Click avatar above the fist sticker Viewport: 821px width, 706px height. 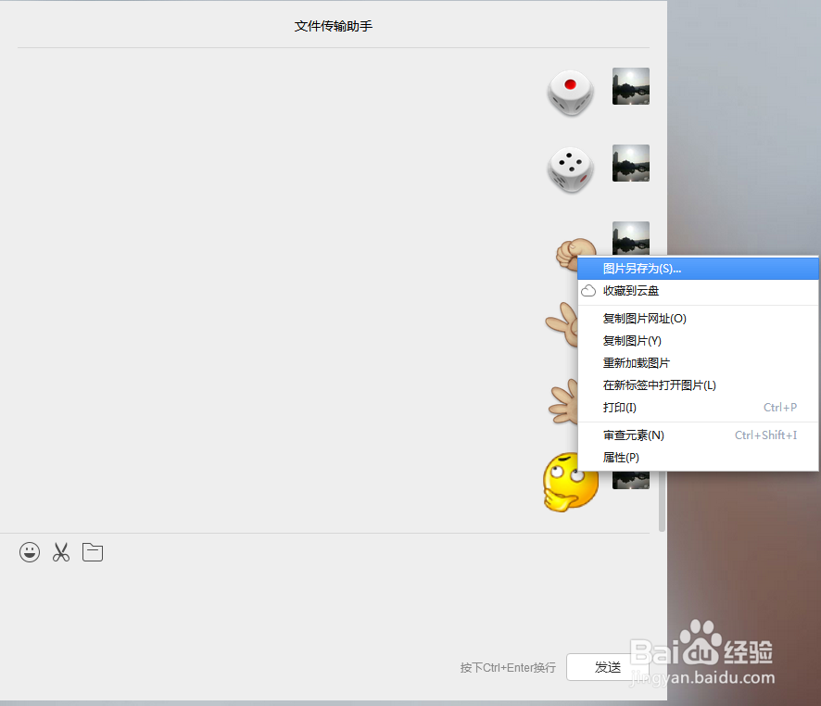tap(631, 239)
